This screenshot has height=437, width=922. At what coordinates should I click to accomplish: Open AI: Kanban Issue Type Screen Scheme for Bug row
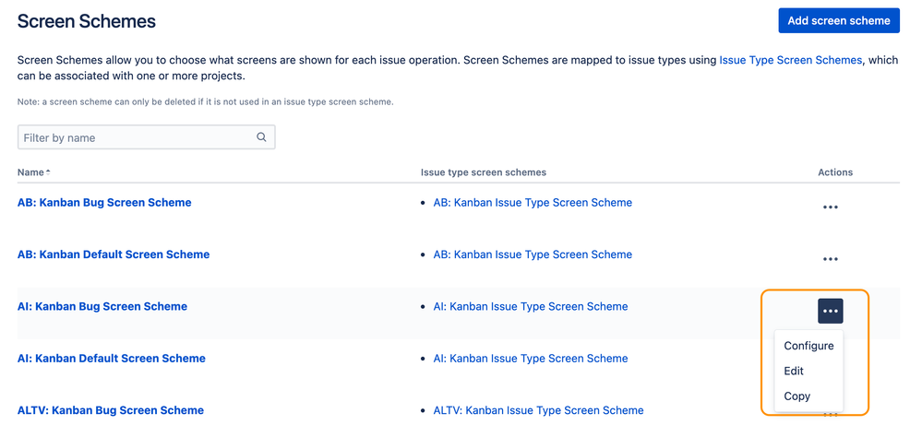click(530, 306)
